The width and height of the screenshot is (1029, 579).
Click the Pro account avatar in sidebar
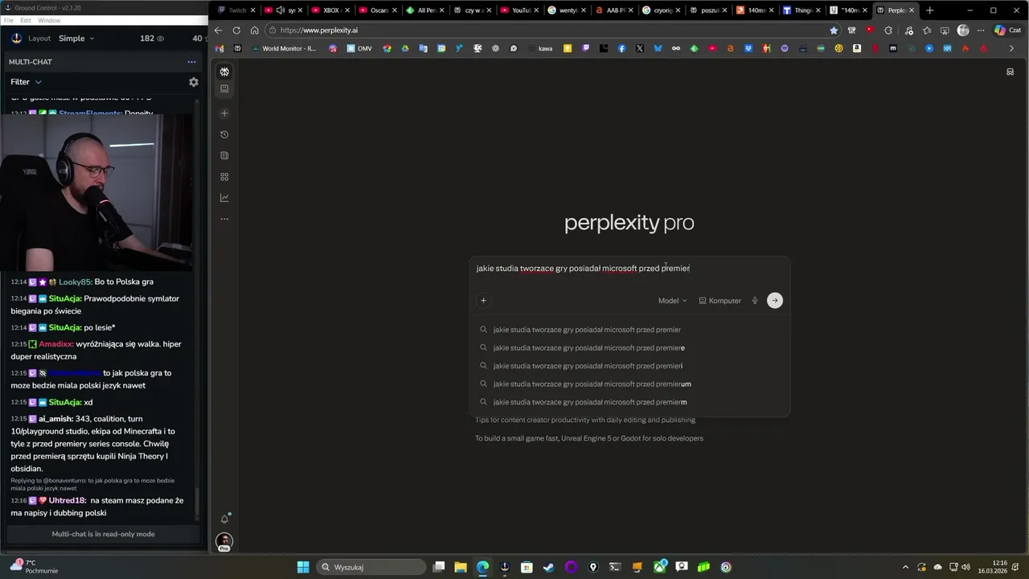coord(224,542)
